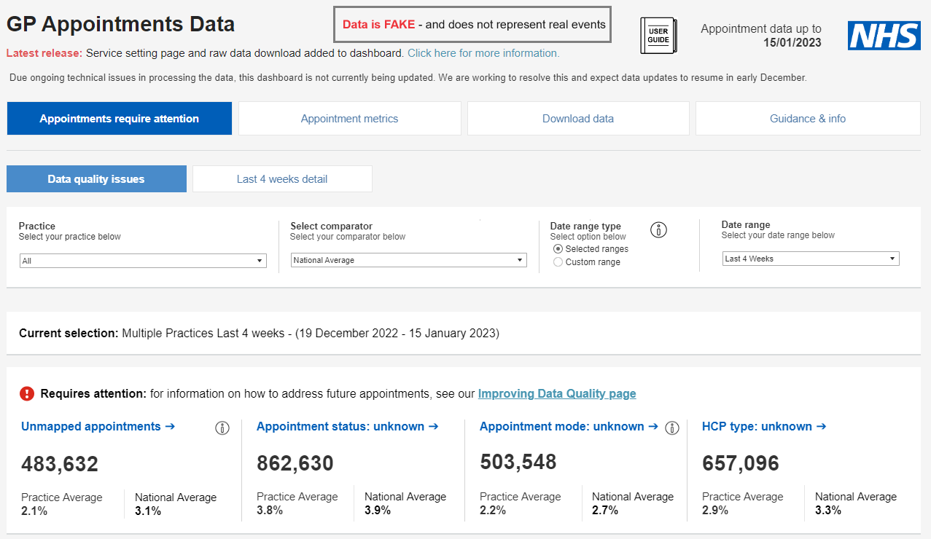Expand the Date range dropdown showing Last 4 Weeks
The height and width of the screenshot is (539, 931).
(x=810, y=258)
